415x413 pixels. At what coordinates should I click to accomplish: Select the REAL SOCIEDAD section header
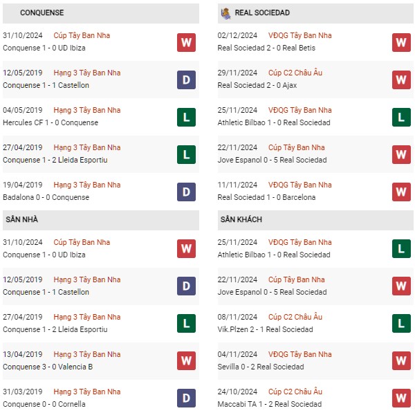click(315, 13)
